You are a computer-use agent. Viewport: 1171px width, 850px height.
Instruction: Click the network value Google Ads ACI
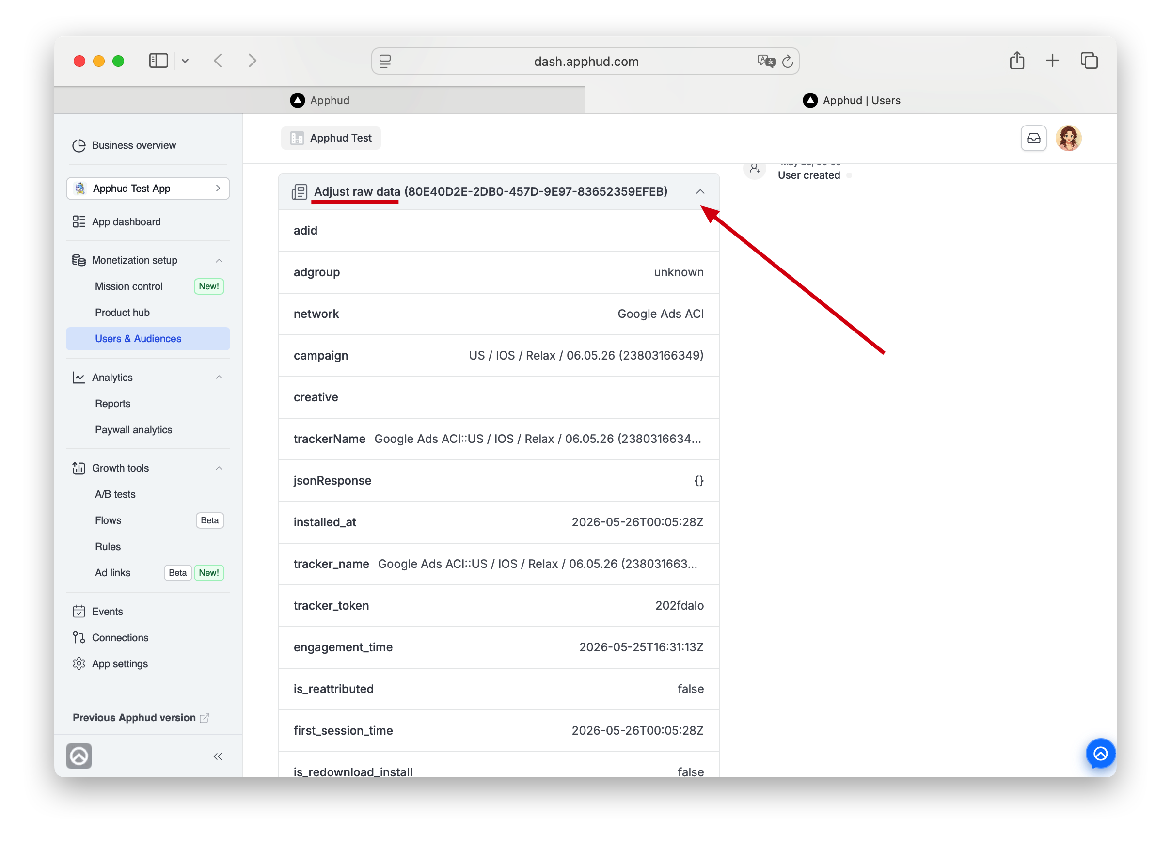660,314
